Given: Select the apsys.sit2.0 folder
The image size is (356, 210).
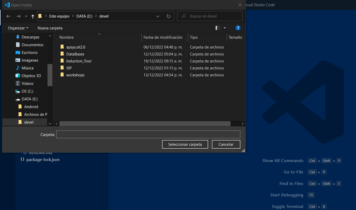Looking at the screenshot, I should click(76, 47).
